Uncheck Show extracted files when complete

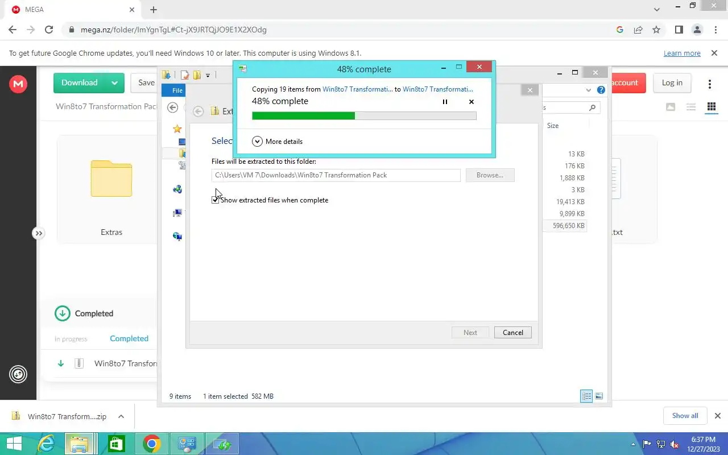pos(215,200)
